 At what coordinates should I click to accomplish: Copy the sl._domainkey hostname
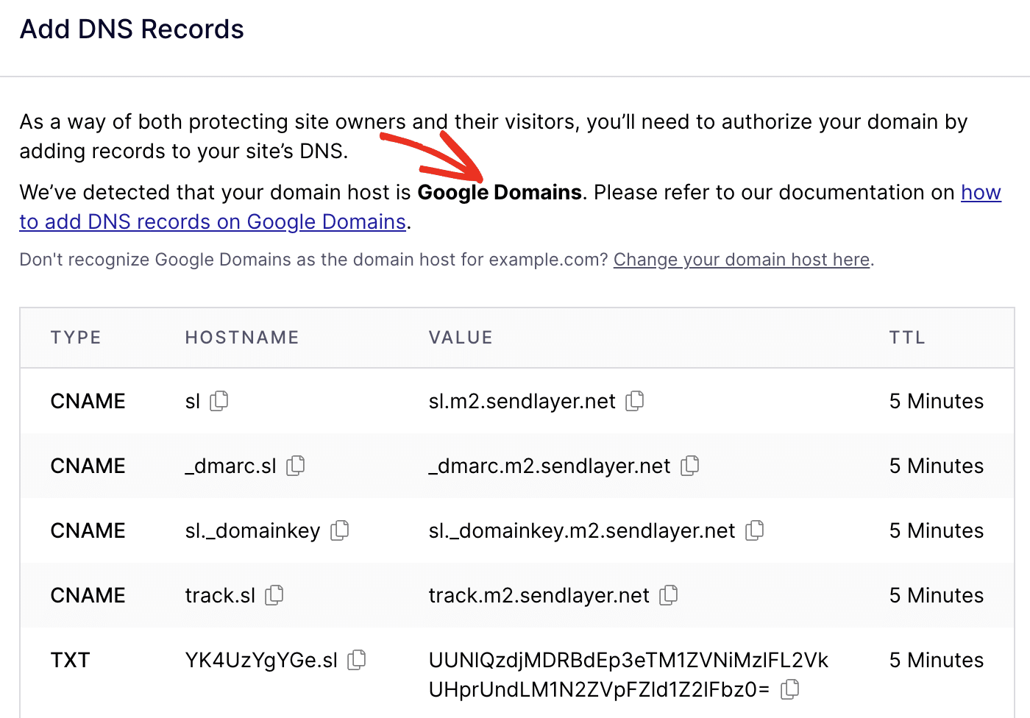[x=339, y=530]
